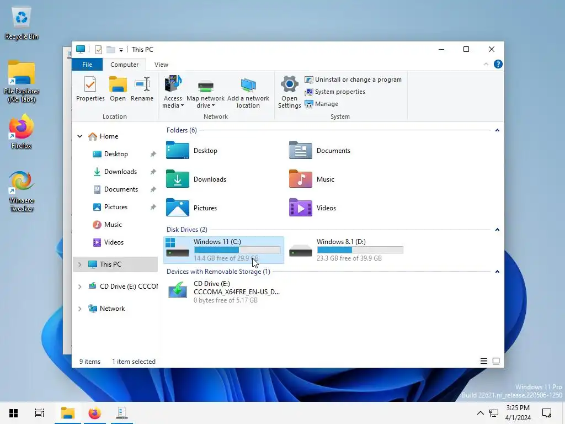Viewport: 565px width, 424px height.
Task: Select Documents in the navigation pane
Action: click(x=115, y=189)
